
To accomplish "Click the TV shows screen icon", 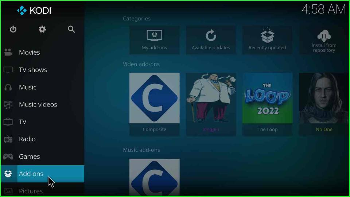I will click(x=8, y=70).
